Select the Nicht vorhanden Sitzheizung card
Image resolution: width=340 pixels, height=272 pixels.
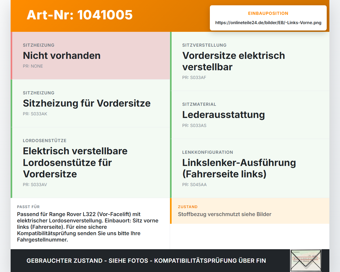[90, 56]
